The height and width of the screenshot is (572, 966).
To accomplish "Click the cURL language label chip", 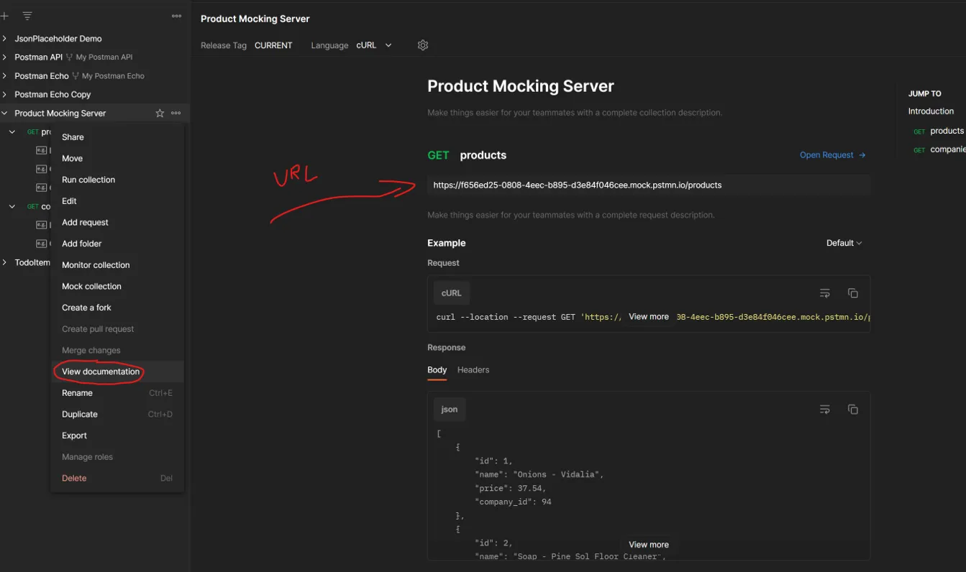I will click(x=452, y=293).
